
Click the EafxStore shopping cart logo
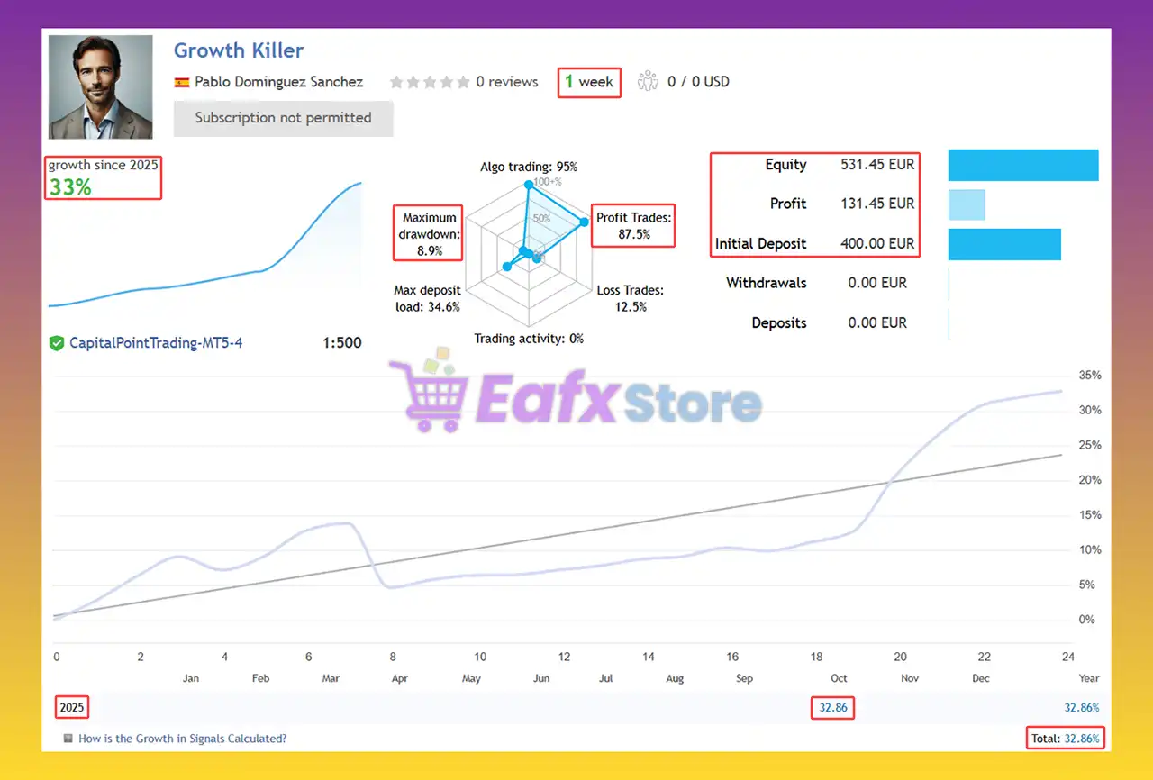[x=431, y=395]
